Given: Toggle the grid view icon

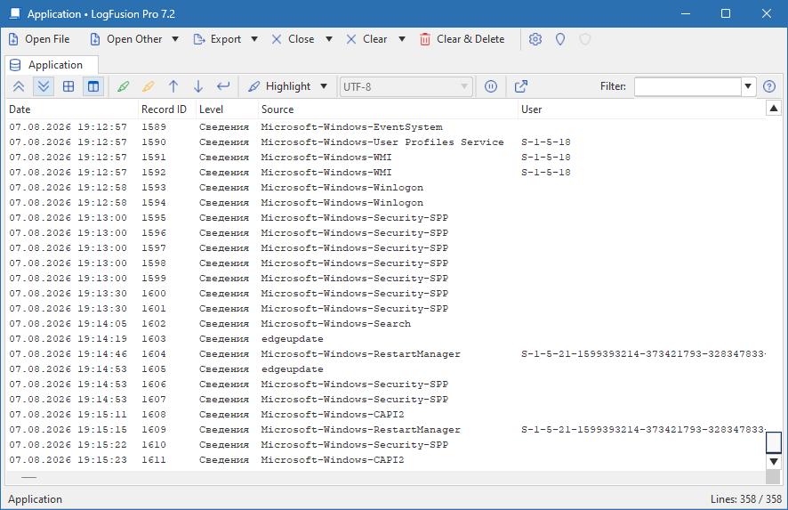Looking at the screenshot, I should click(68, 86).
